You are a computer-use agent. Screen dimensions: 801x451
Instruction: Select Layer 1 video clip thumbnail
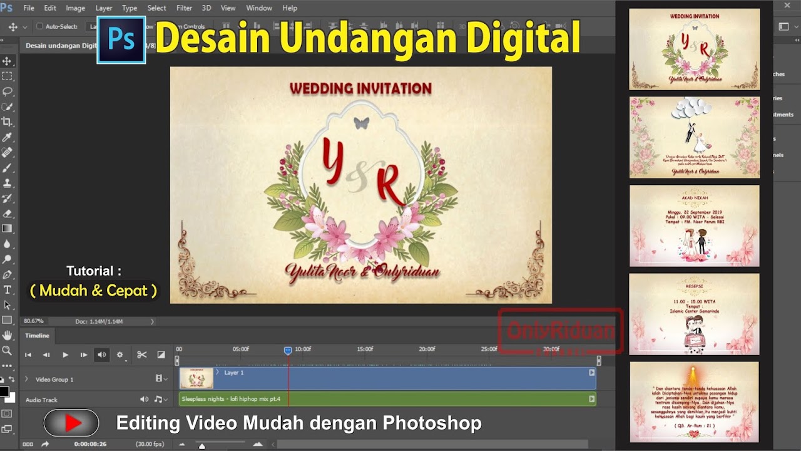(196, 378)
